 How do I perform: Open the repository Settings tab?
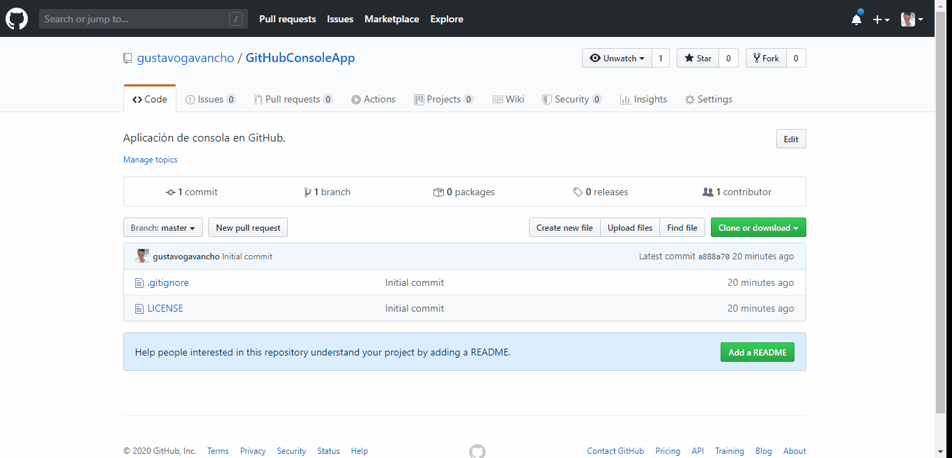(x=709, y=99)
